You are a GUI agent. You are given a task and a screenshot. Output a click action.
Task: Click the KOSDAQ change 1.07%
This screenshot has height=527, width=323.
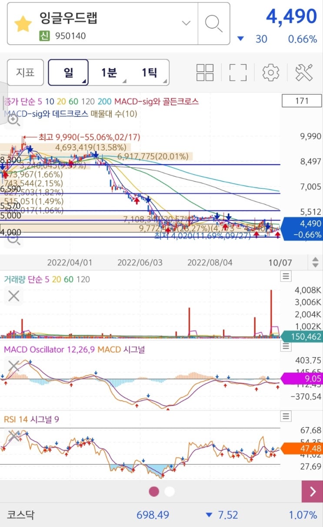pyautogui.click(x=303, y=515)
